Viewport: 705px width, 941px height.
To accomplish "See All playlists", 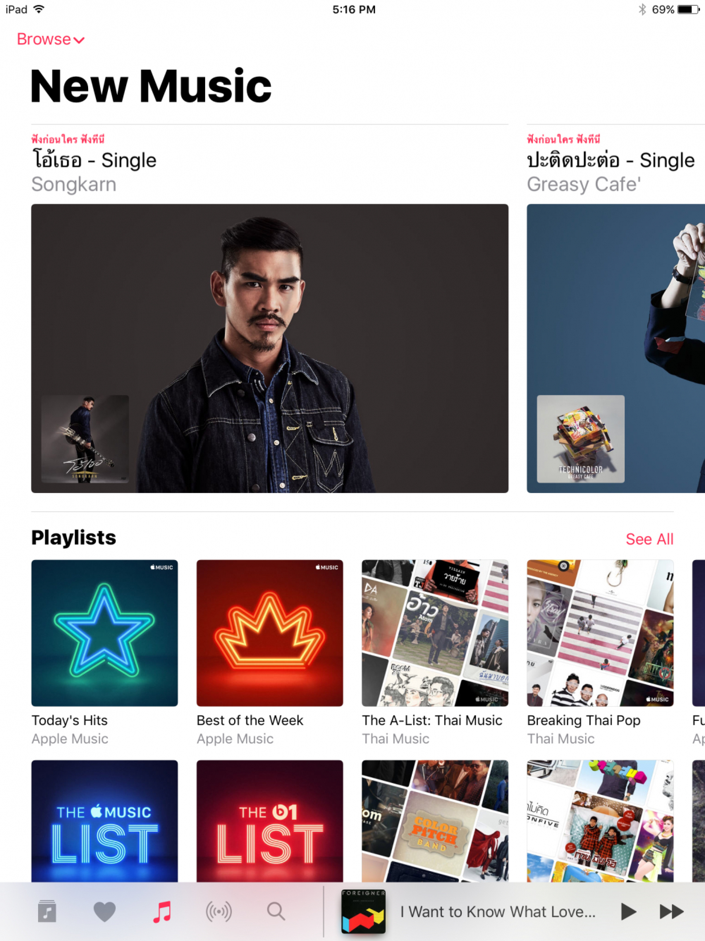I will point(649,539).
